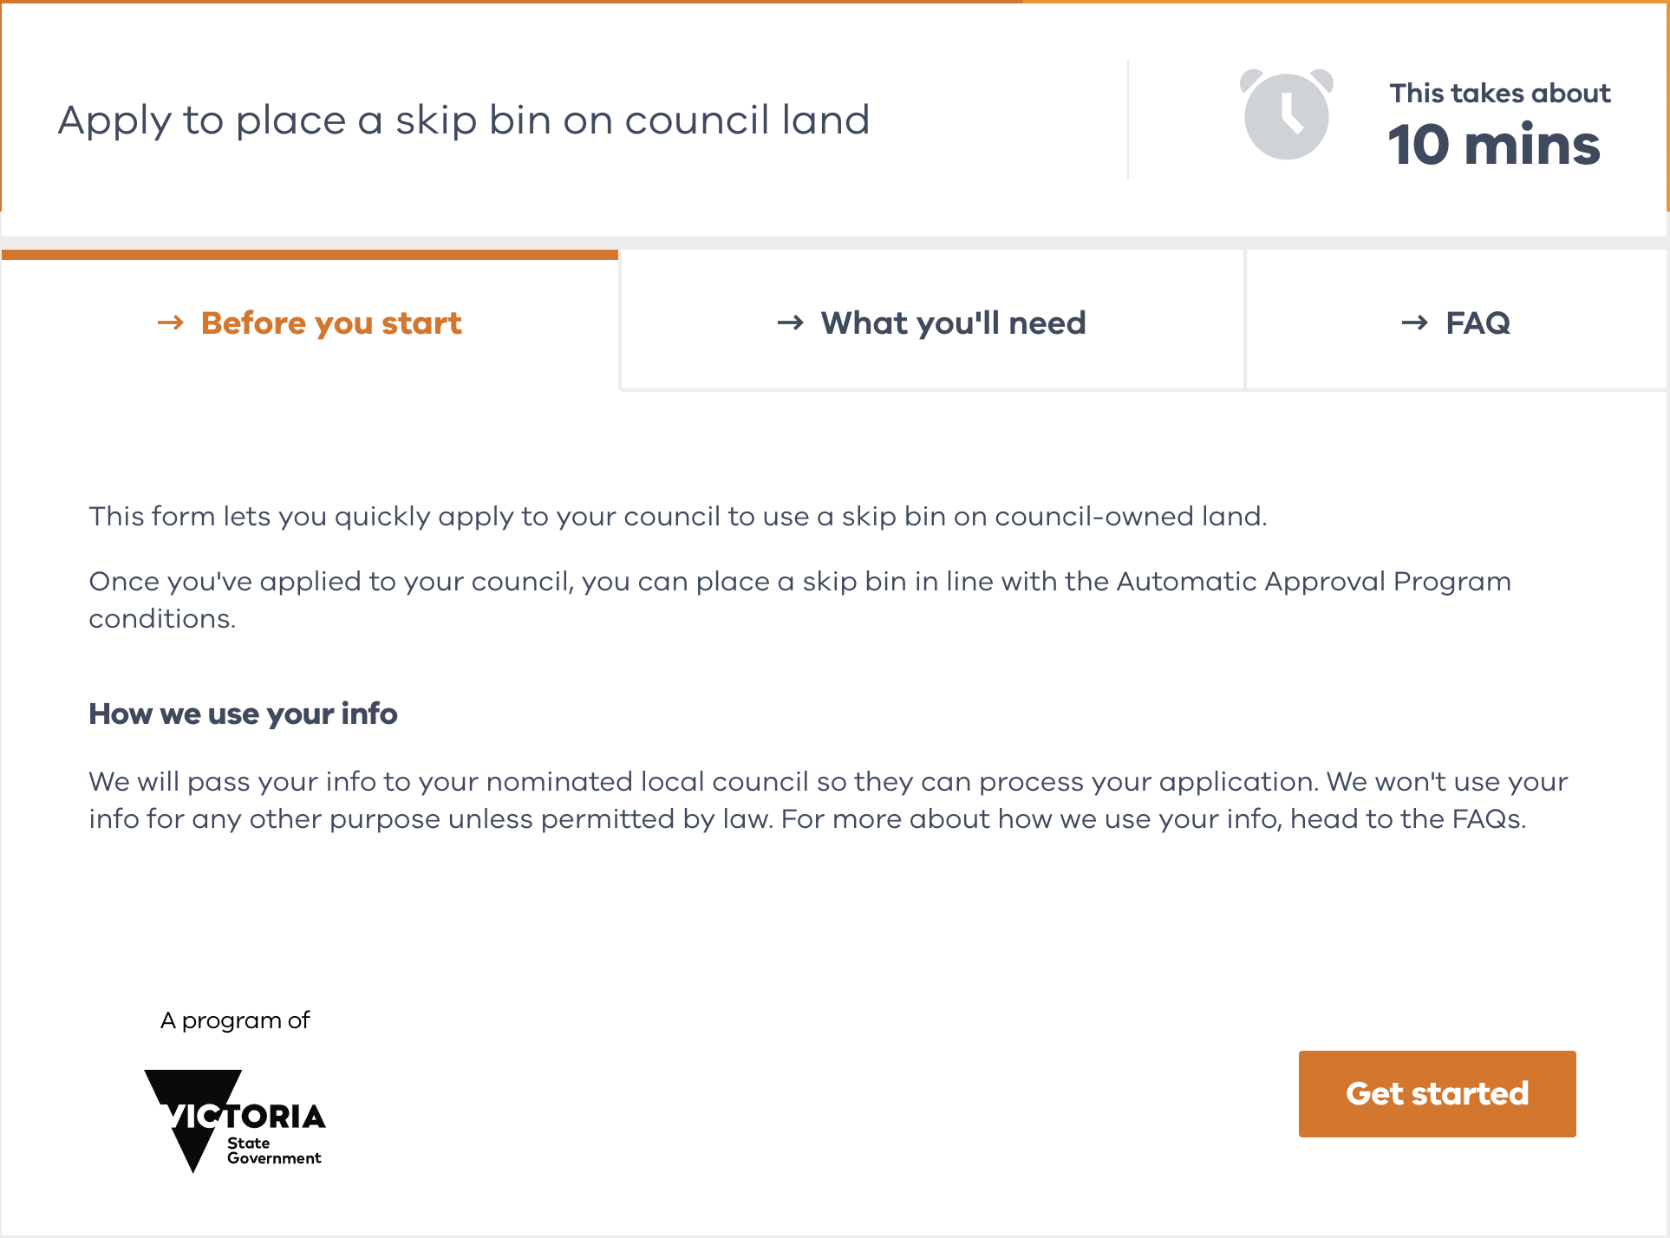Click the arrow icon beside What you'll need
This screenshot has width=1670, height=1238.
point(790,323)
